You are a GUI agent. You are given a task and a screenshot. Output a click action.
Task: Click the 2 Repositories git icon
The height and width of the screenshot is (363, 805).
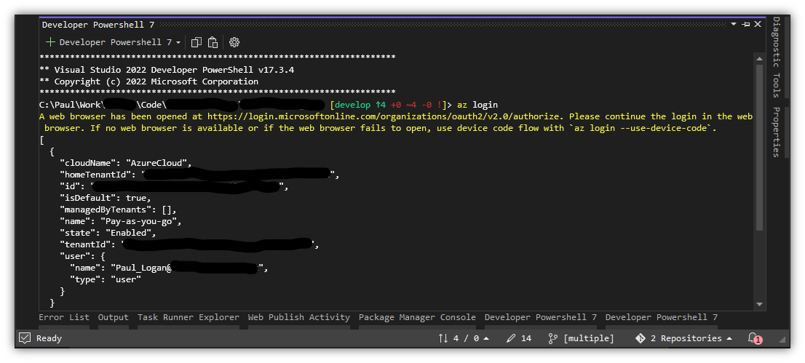pos(641,338)
